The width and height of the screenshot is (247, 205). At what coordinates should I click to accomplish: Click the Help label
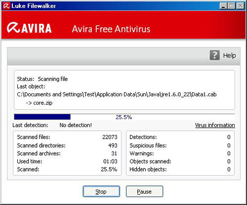229,55
